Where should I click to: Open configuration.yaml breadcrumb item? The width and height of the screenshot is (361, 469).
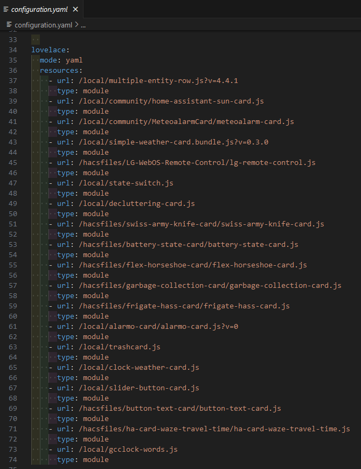coord(43,25)
